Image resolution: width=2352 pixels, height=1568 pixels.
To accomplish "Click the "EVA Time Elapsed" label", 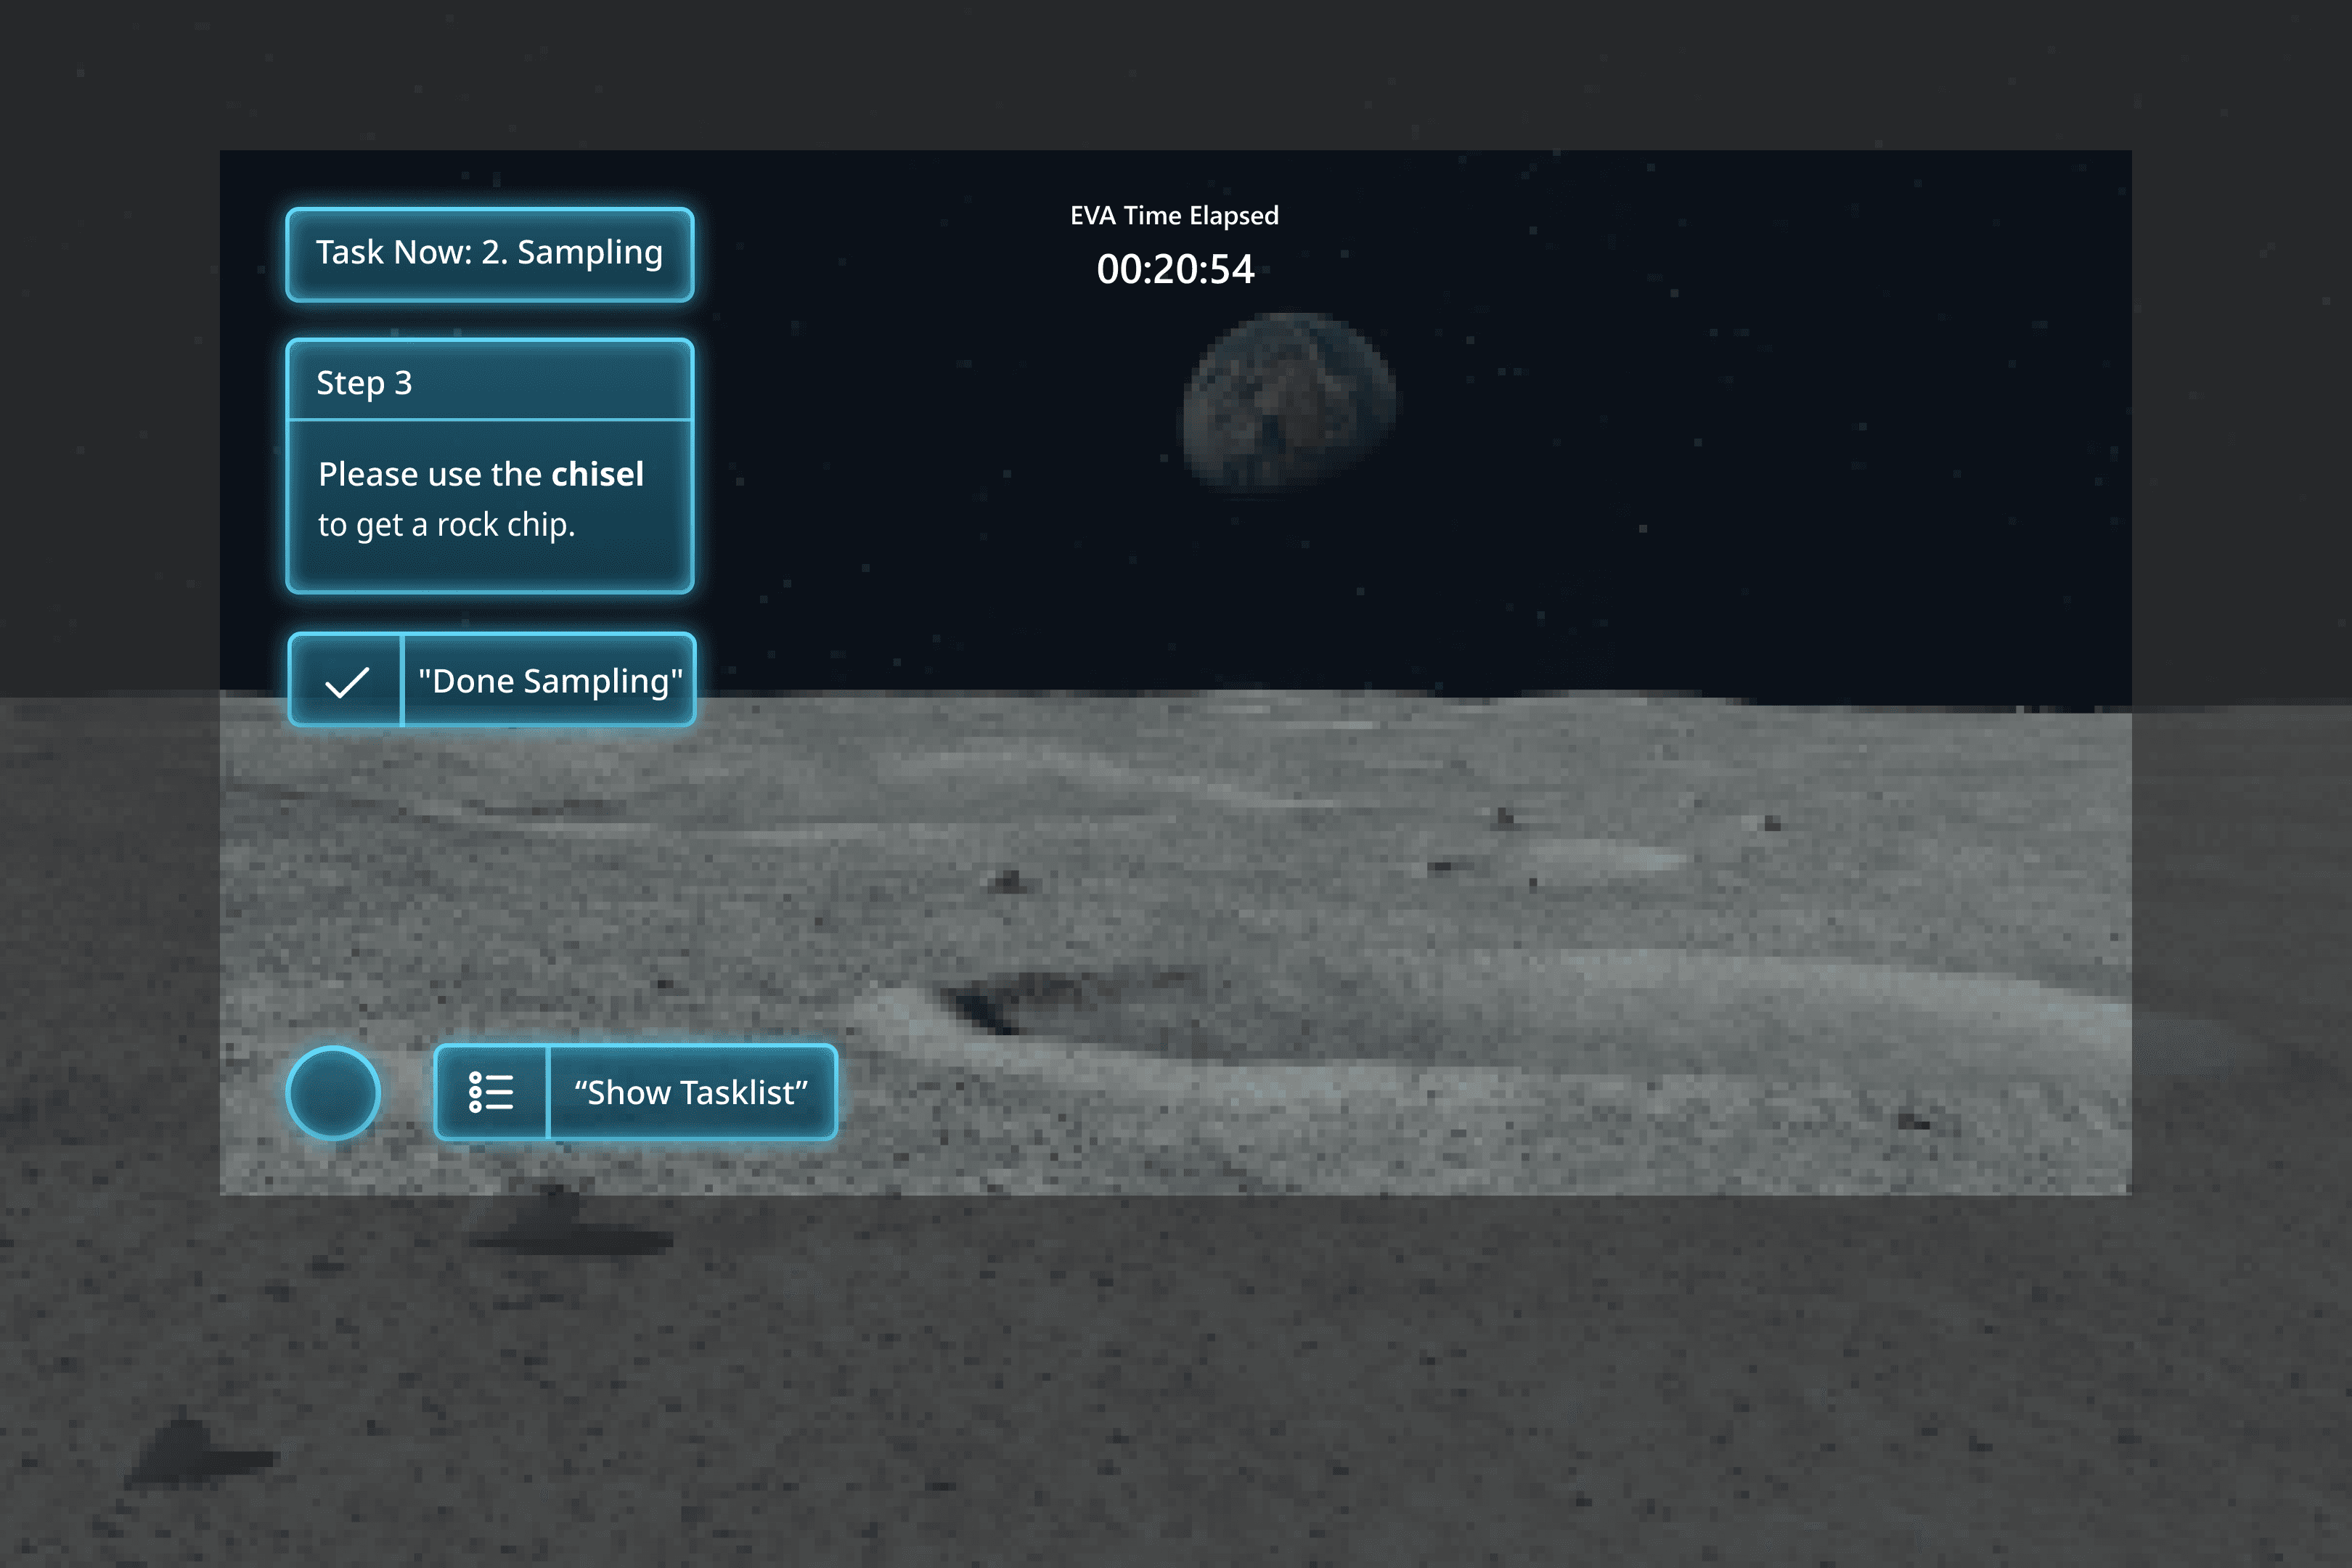I will pyautogui.click(x=1174, y=216).
